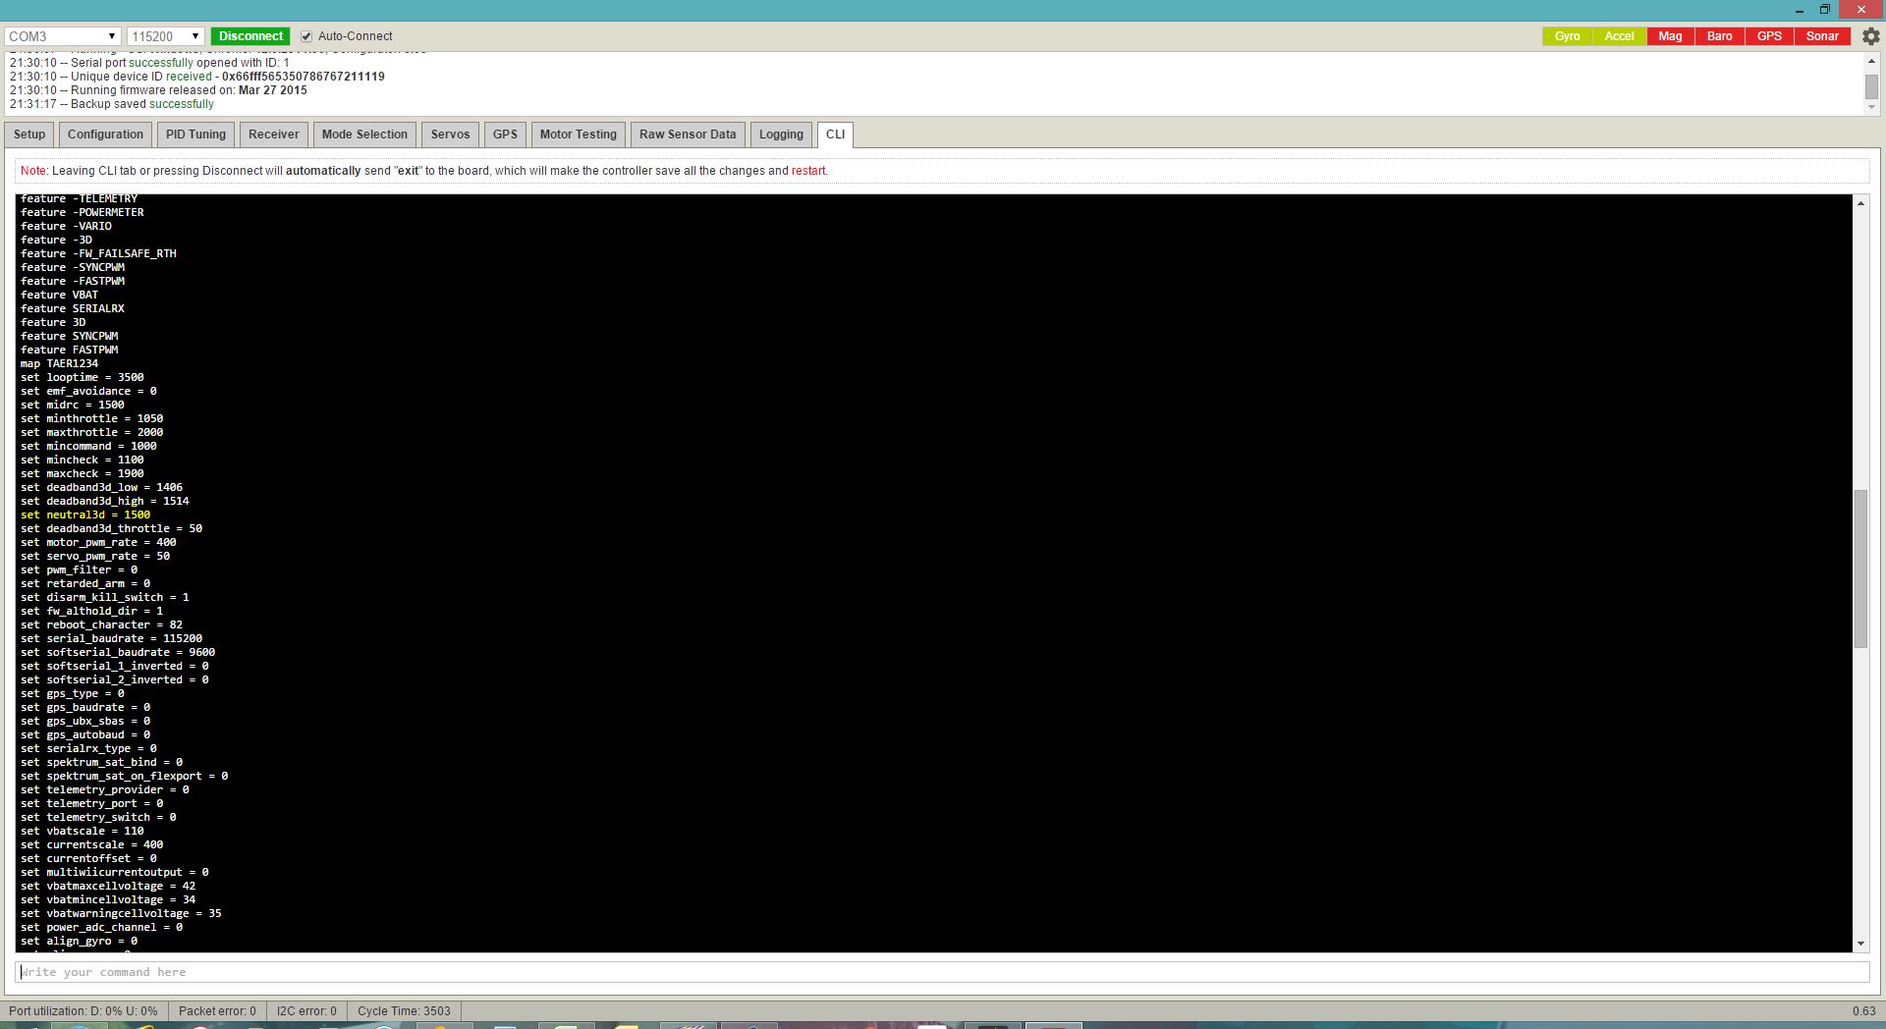Click the Baro sensor indicator

click(x=1719, y=36)
